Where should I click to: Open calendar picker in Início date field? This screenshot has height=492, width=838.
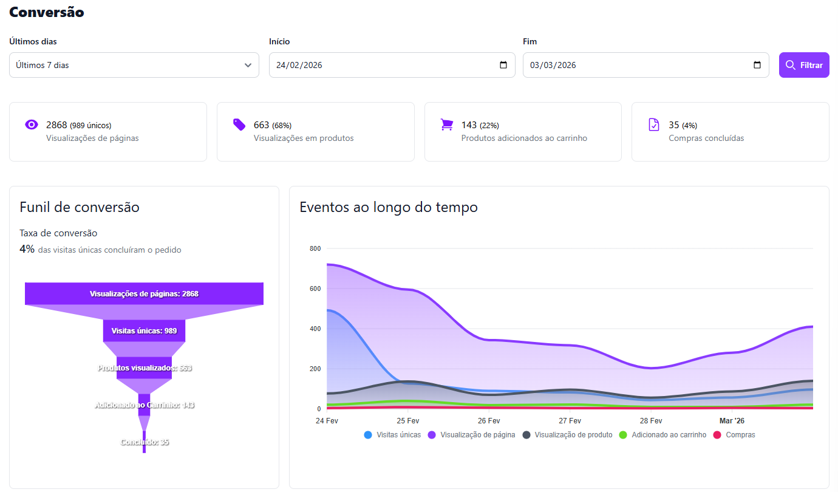coord(503,65)
